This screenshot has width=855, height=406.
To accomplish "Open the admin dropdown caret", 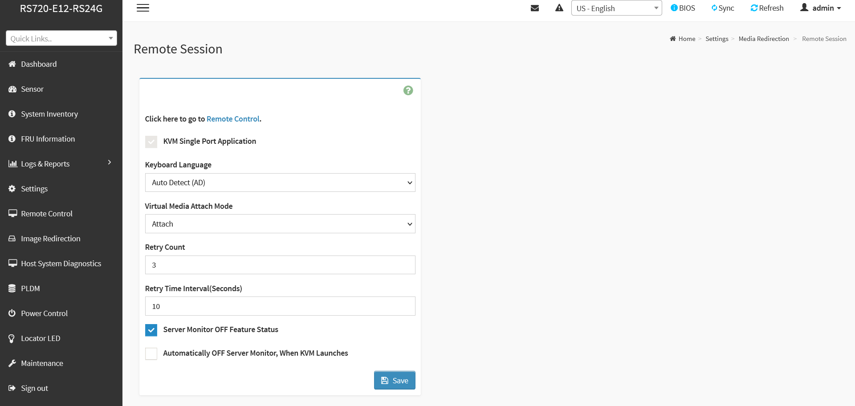I will pyautogui.click(x=839, y=8).
